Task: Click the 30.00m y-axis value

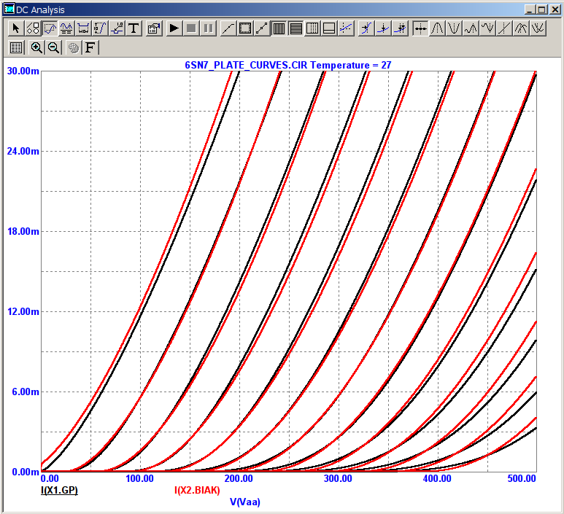Action: tap(23, 71)
